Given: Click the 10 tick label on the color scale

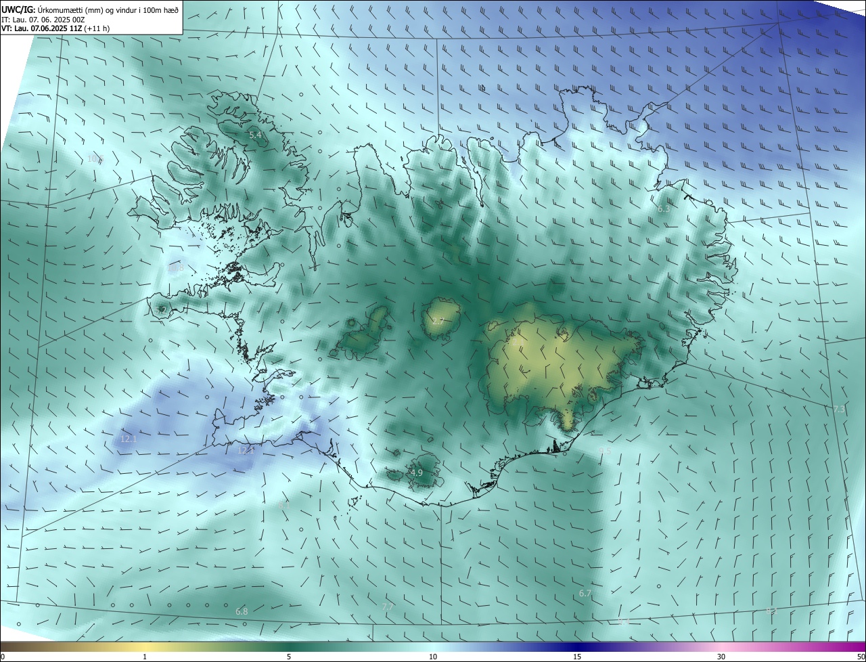Looking at the screenshot, I should coord(433,657).
